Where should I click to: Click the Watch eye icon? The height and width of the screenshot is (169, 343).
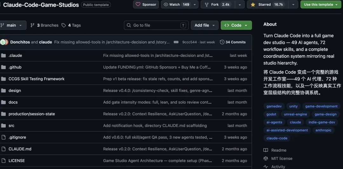point(166,4)
